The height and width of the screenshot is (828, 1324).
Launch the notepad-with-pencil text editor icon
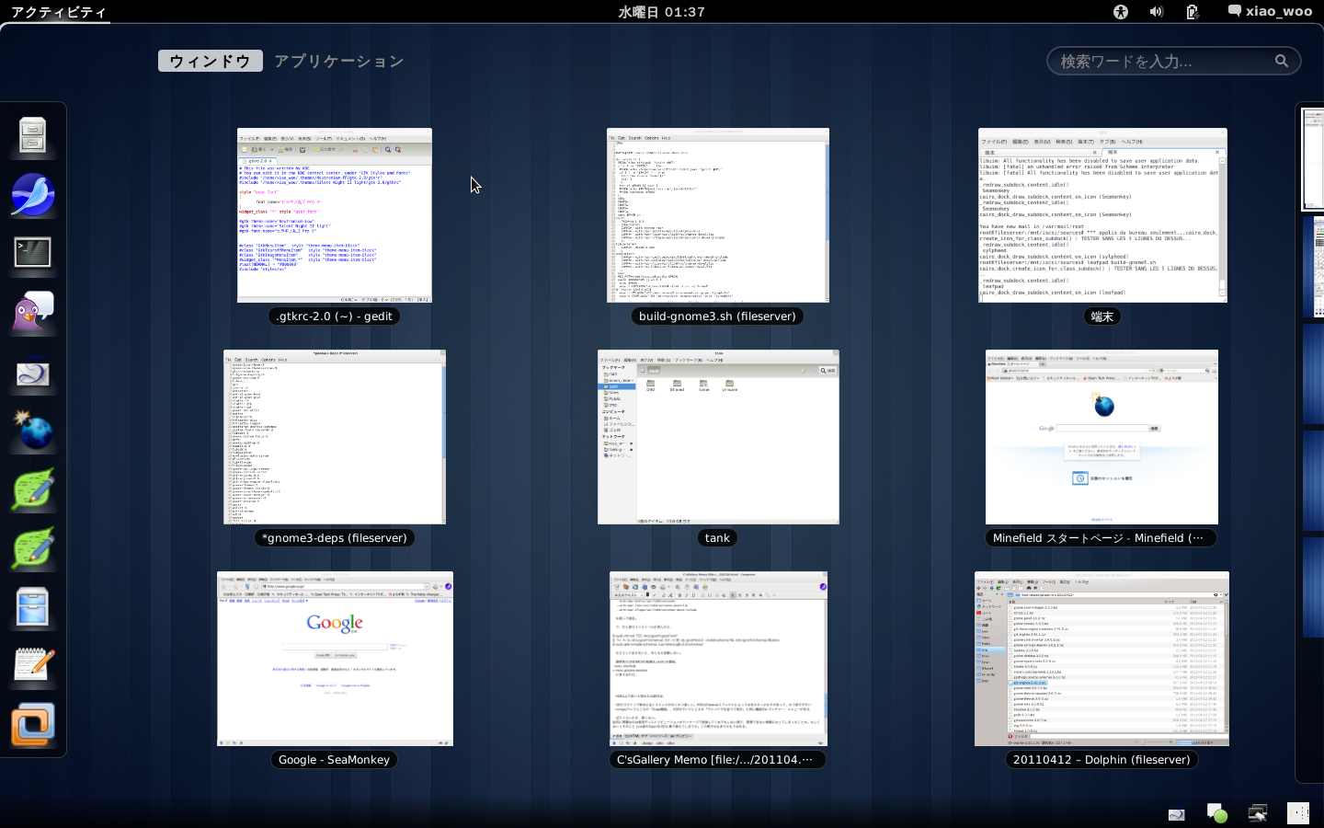[x=33, y=665]
